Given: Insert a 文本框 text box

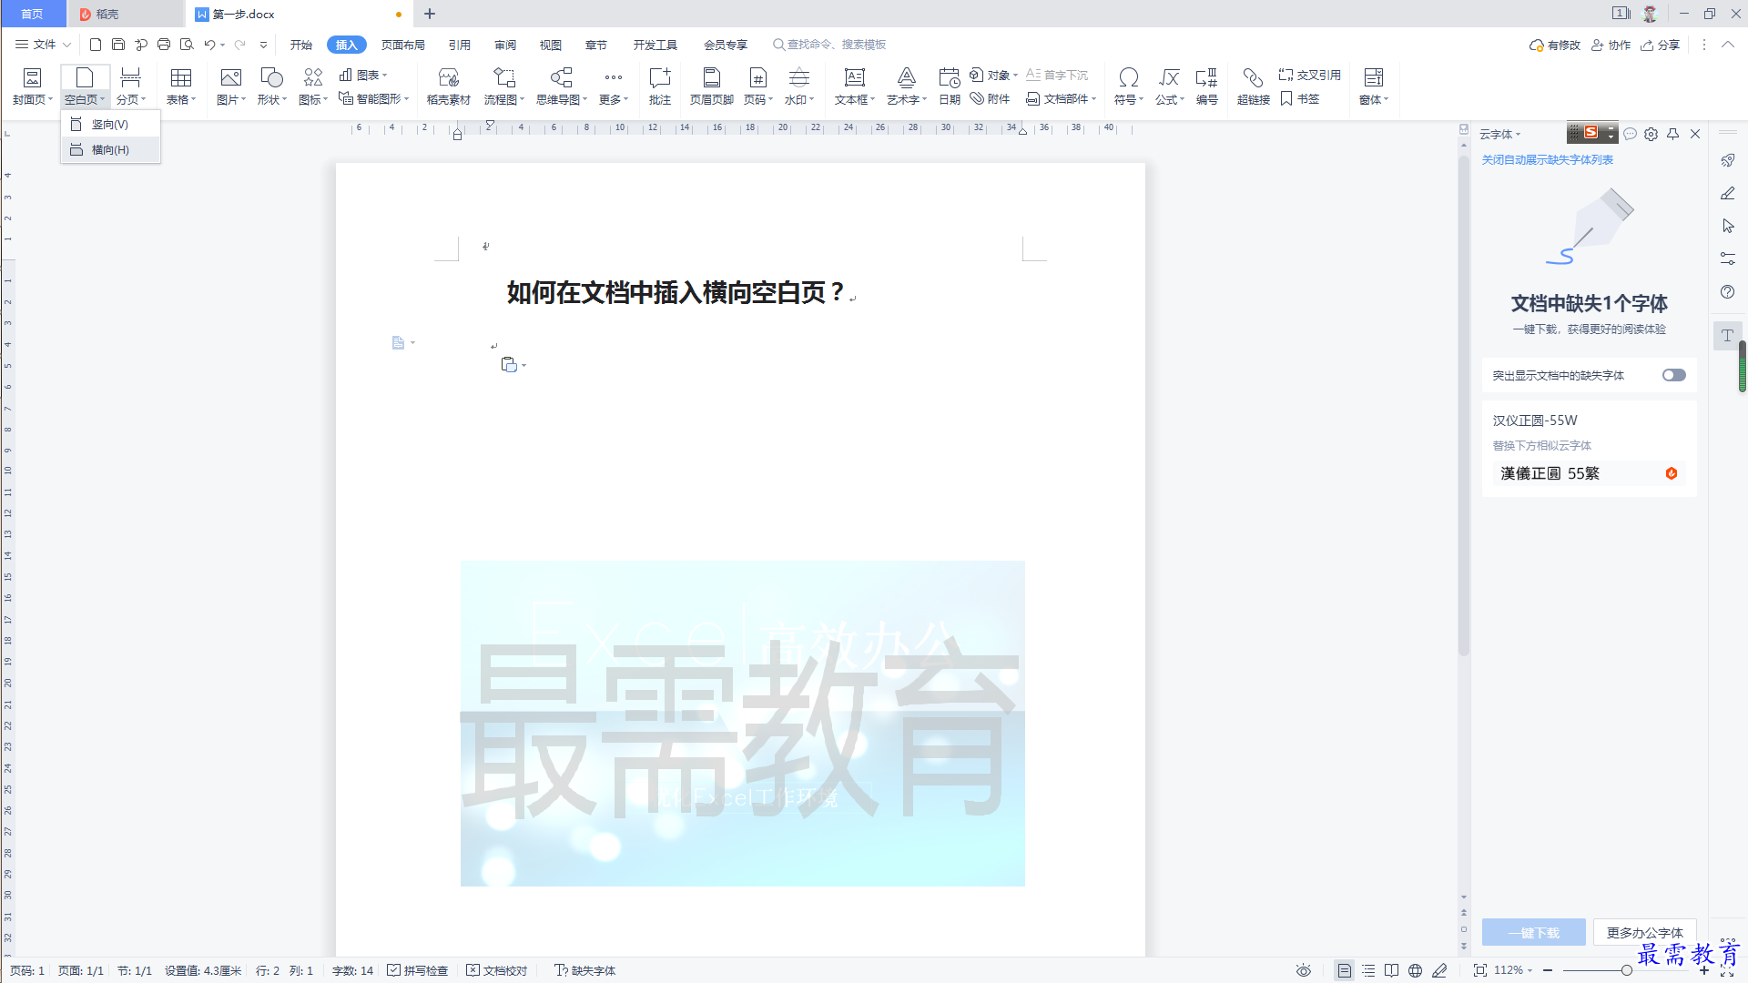Looking at the screenshot, I should pos(855,87).
